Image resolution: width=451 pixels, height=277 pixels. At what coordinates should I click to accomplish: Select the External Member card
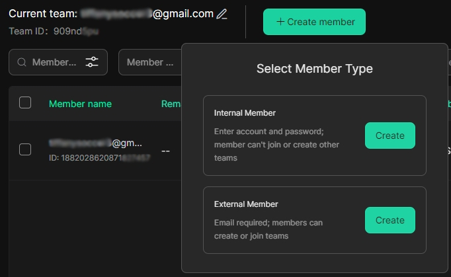[315, 220]
